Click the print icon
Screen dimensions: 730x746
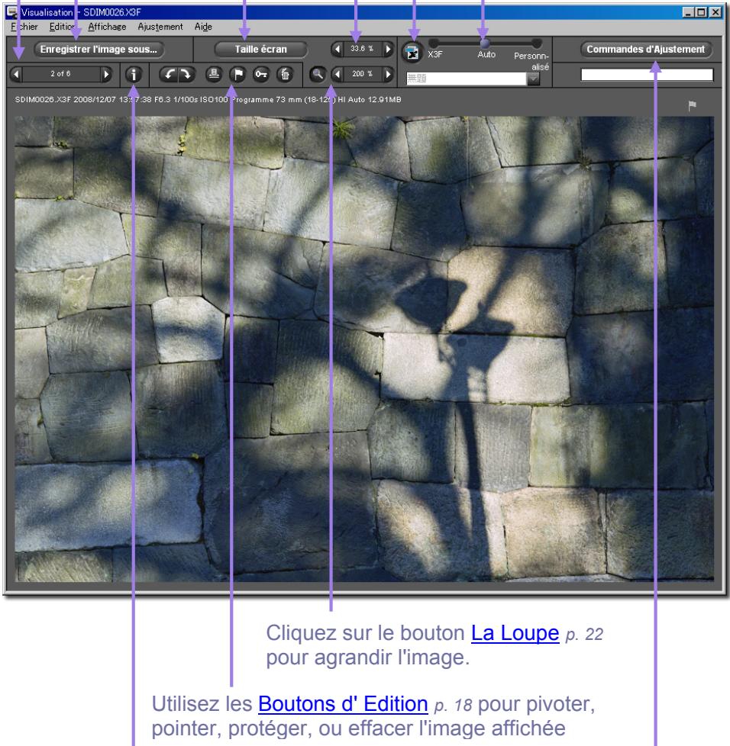point(214,74)
